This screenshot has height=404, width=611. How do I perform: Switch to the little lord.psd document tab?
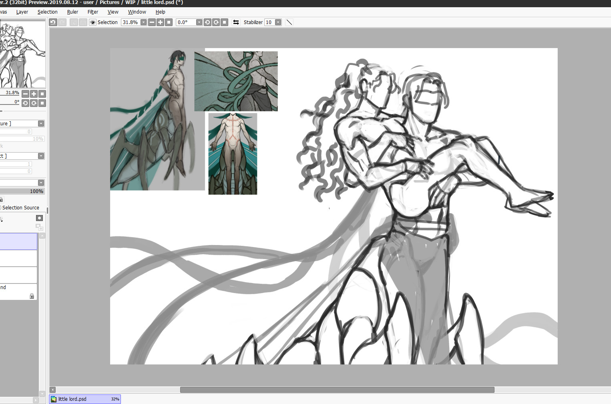[x=85, y=399]
